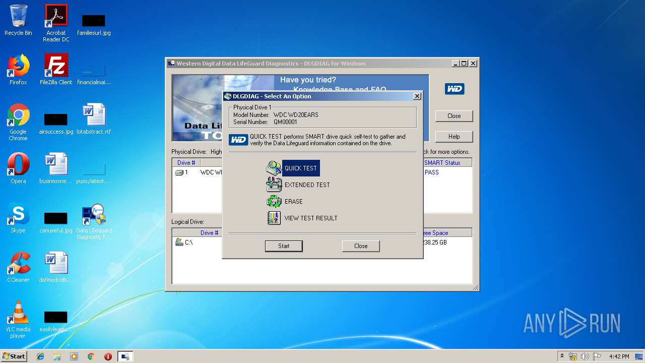This screenshot has height=363, width=645.
Task: Open VLC media player desktop shortcut
Action: coord(18,320)
